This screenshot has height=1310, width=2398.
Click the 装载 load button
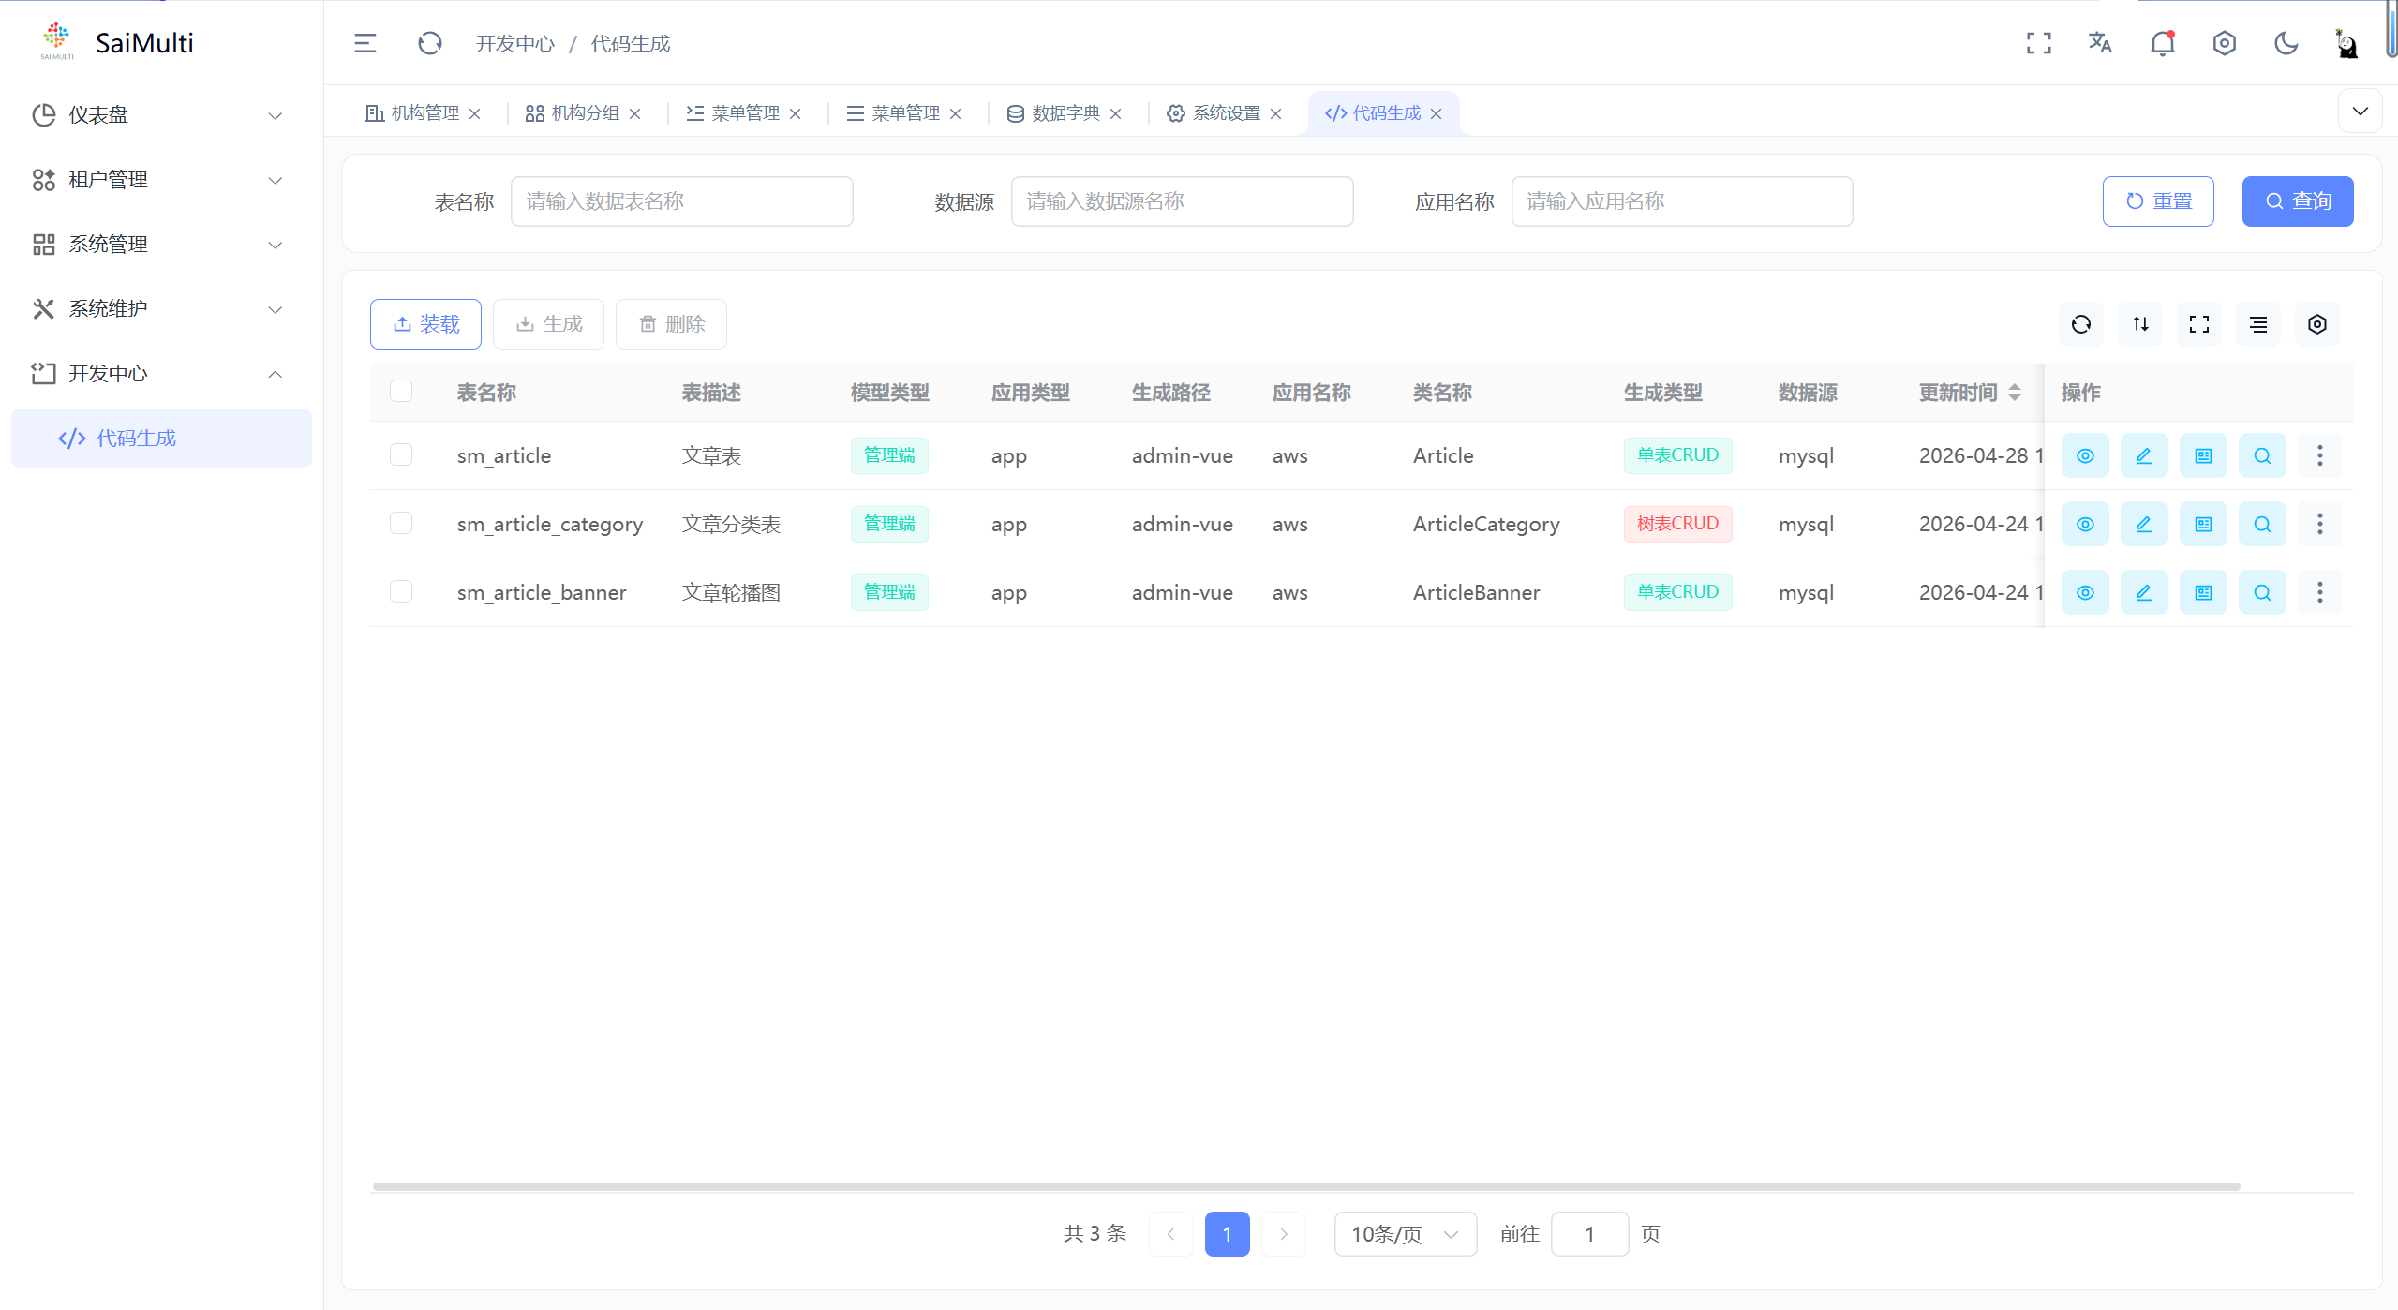(x=425, y=324)
